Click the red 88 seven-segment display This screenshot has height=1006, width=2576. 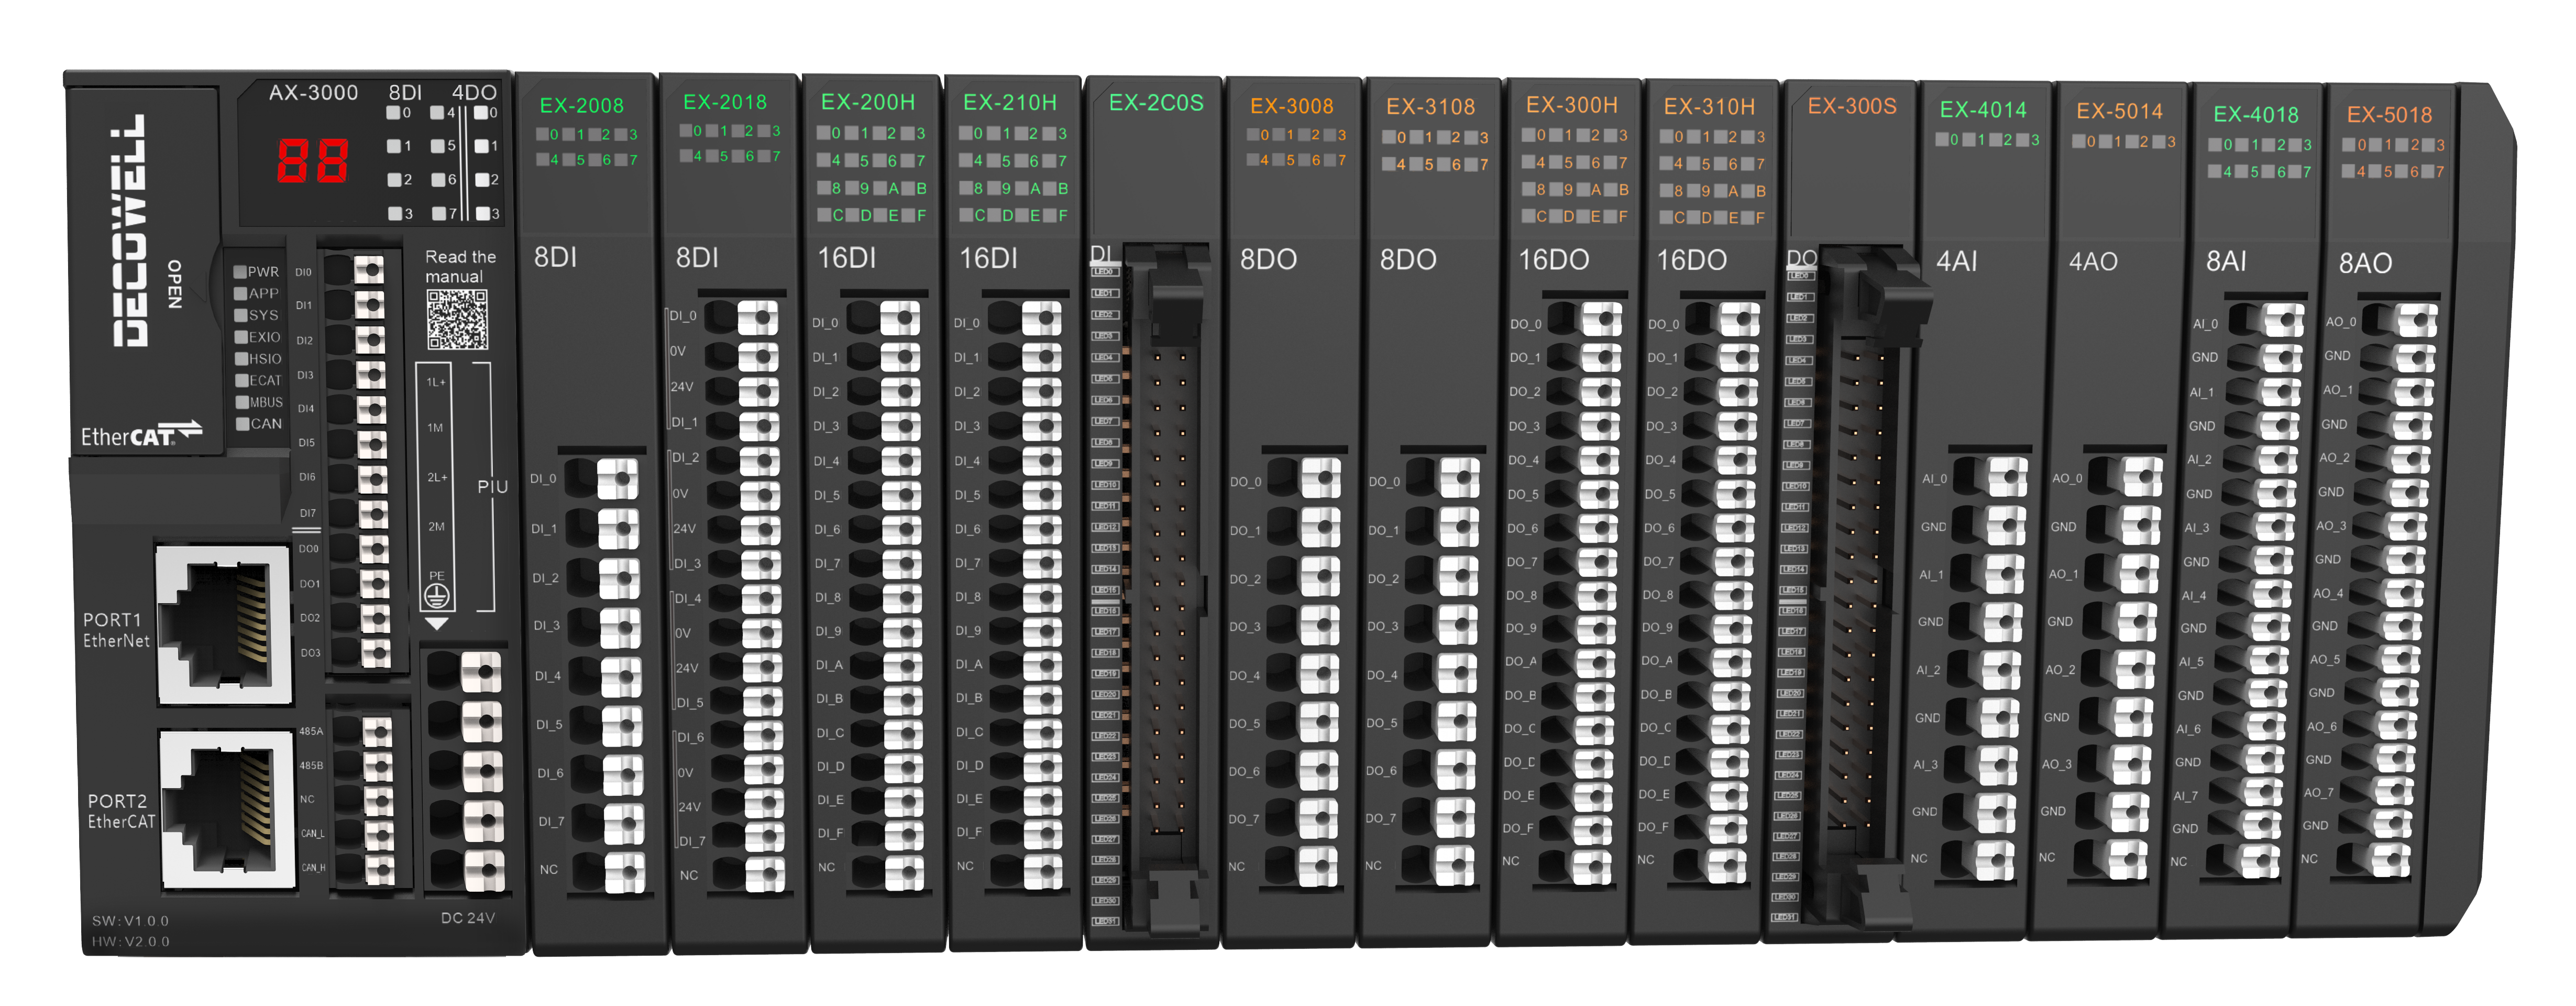[313, 161]
